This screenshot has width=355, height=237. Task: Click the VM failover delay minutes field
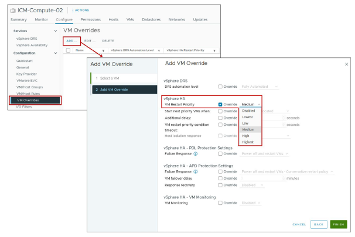pos(262,178)
